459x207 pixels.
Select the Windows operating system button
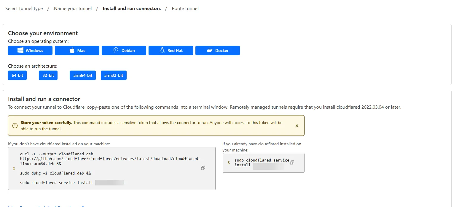coord(30,50)
